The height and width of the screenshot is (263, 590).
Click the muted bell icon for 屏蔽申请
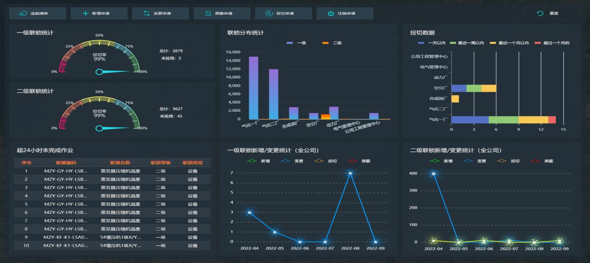208,13
